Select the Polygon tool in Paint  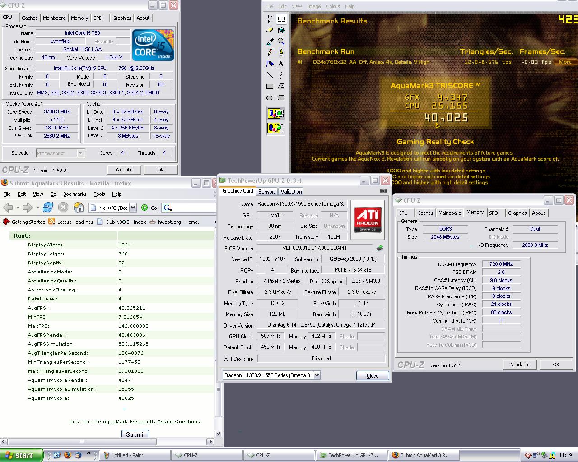tap(281, 86)
